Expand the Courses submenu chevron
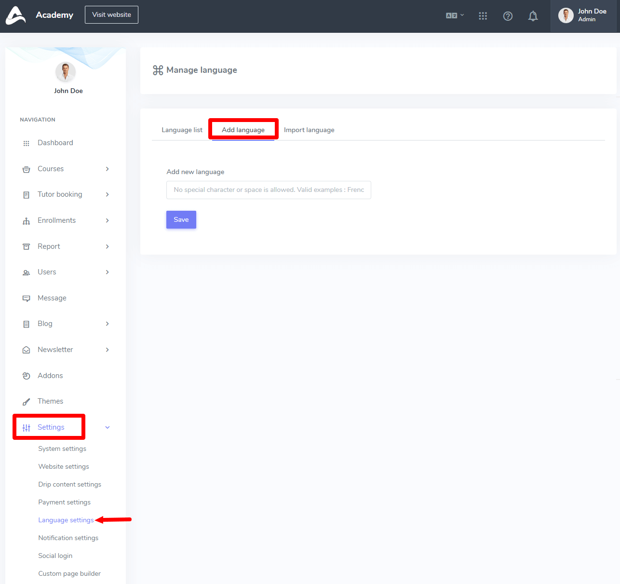620x584 pixels. [107, 169]
